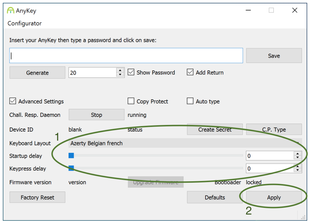Click the Startup delay slider handle

tap(71, 156)
